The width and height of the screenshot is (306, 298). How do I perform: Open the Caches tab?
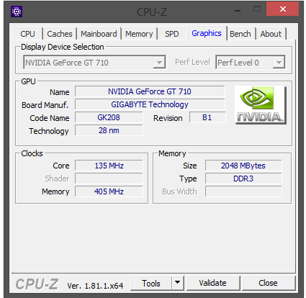(x=60, y=34)
